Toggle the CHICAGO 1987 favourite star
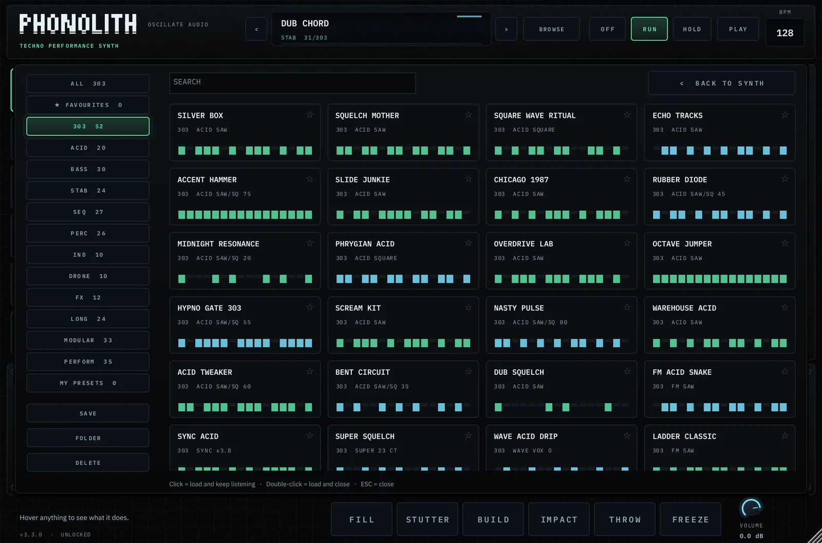The height and width of the screenshot is (543, 822). point(627,179)
